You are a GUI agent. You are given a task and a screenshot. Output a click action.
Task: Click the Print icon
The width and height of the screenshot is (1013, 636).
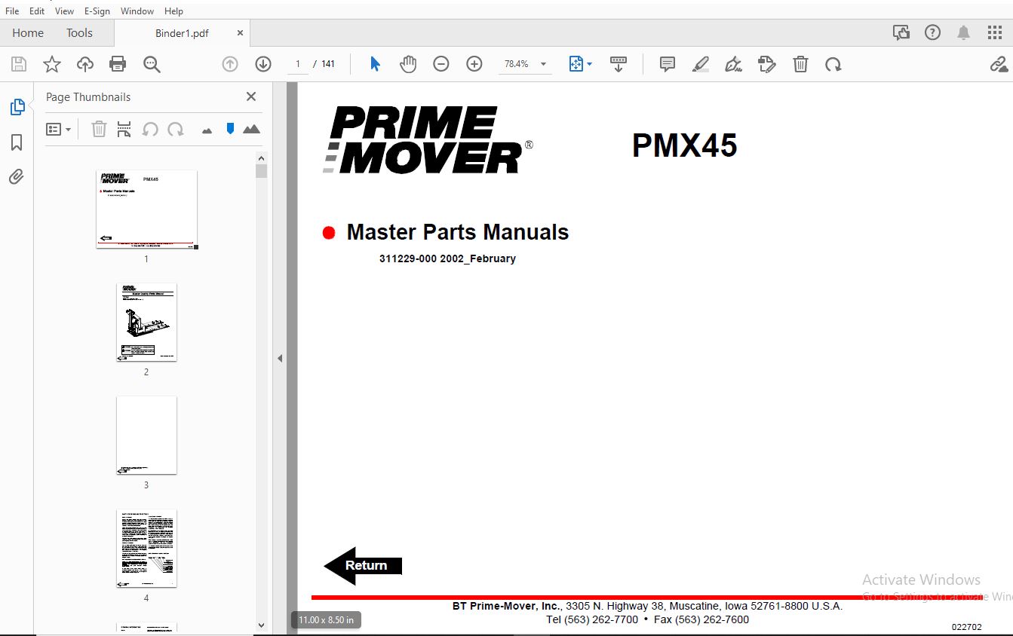coord(118,65)
